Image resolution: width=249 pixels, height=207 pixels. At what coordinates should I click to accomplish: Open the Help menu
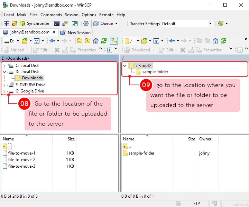tap(121, 15)
